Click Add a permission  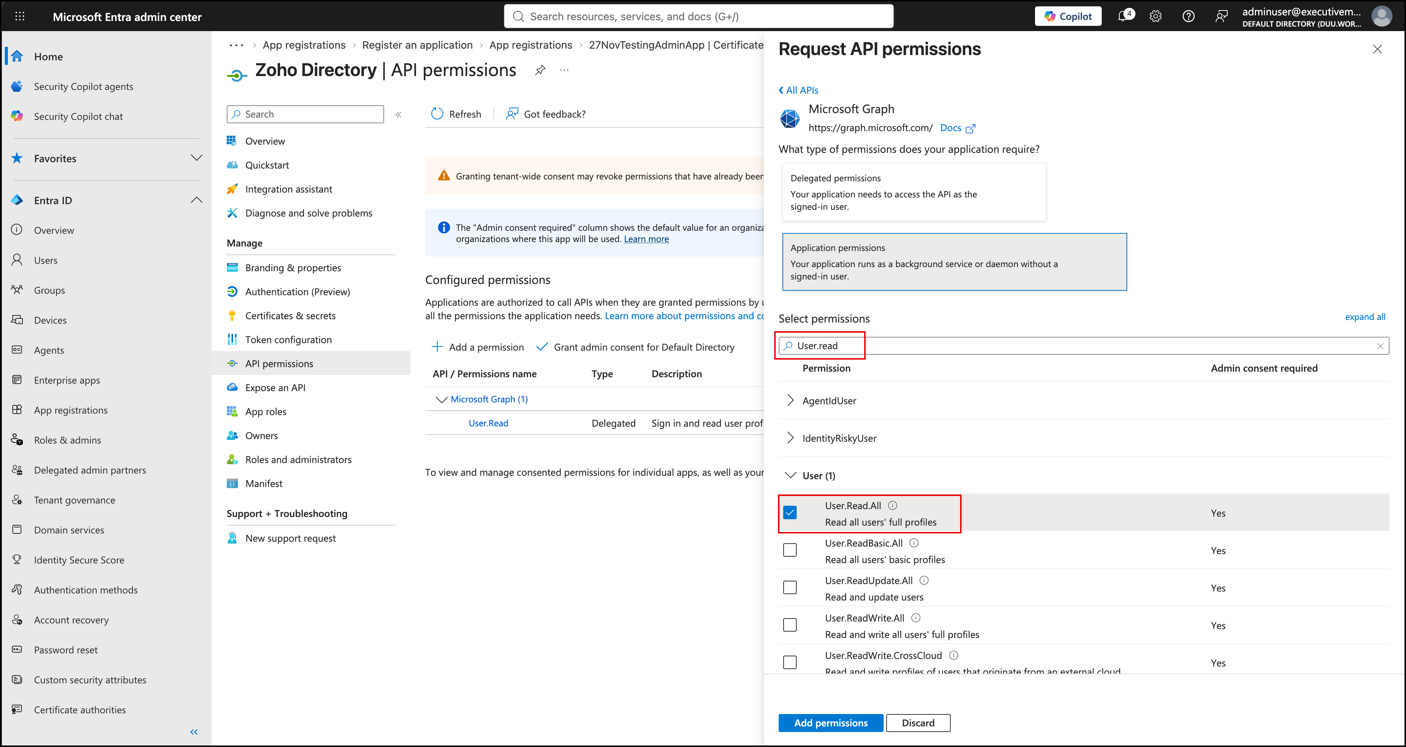pos(477,348)
